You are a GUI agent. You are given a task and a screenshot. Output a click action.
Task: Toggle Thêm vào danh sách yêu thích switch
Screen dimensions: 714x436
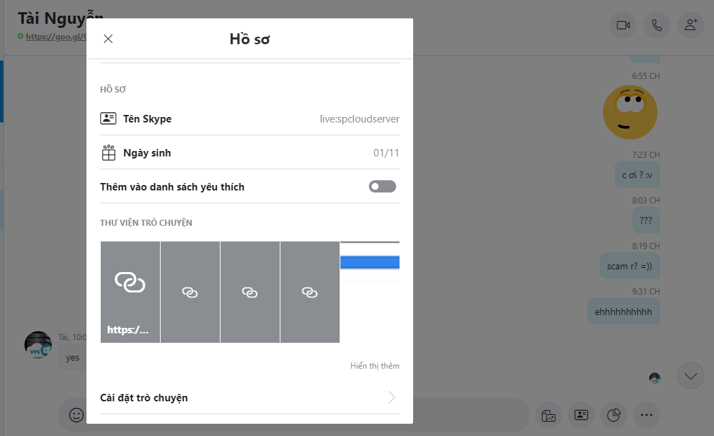383,186
